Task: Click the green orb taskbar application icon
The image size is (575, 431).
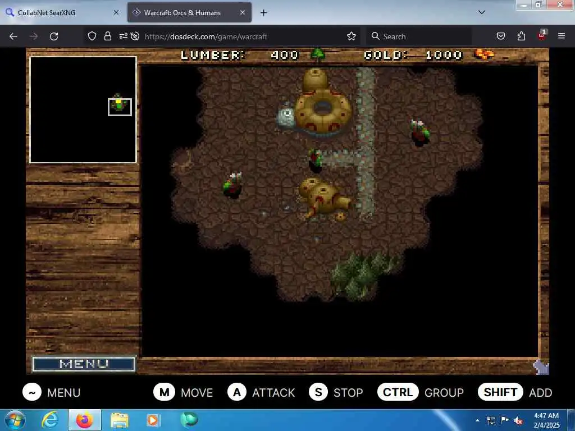Action: (189, 419)
